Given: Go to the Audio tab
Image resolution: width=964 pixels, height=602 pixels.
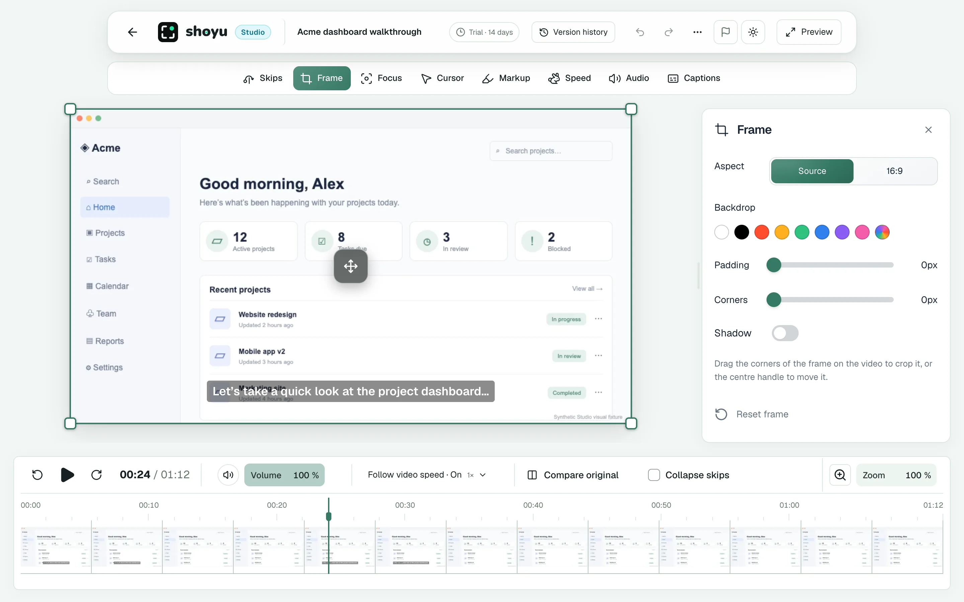Looking at the screenshot, I should (x=629, y=78).
